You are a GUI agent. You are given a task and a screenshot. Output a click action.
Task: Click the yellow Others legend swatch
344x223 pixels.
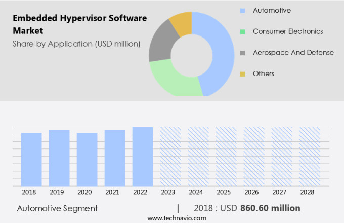[242, 74]
